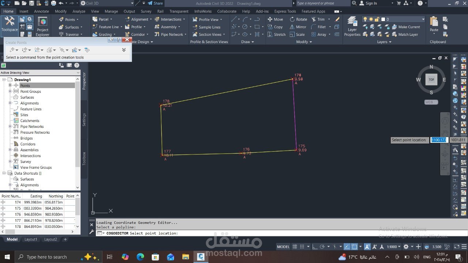The height and width of the screenshot is (263, 468).
Task: Collapse Drawing1 tree node
Action: (x=4, y=80)
